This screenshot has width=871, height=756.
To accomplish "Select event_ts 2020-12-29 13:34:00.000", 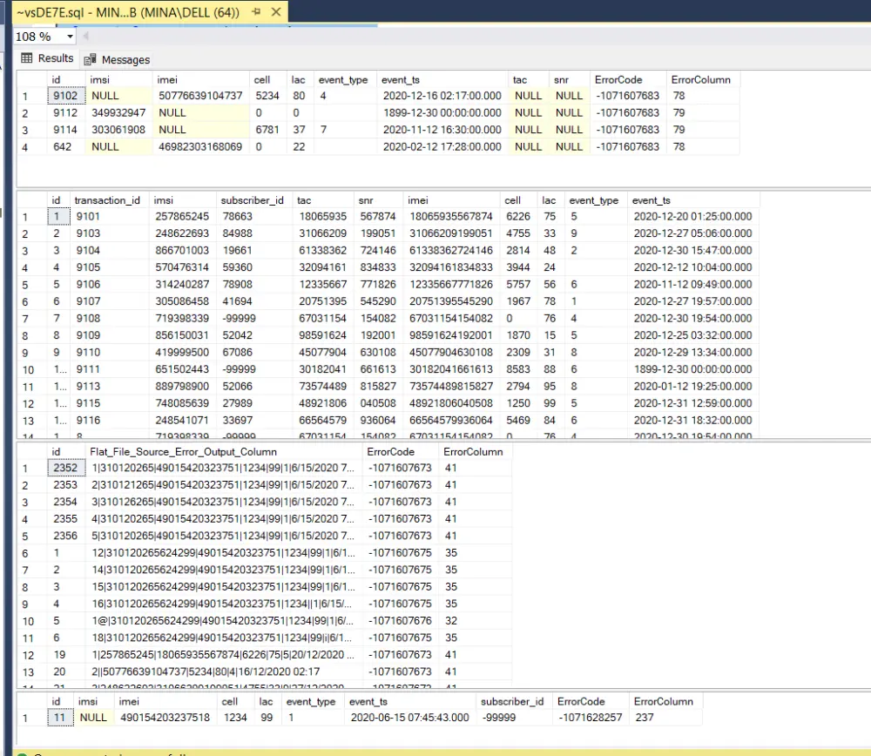I will click(692, 352).
